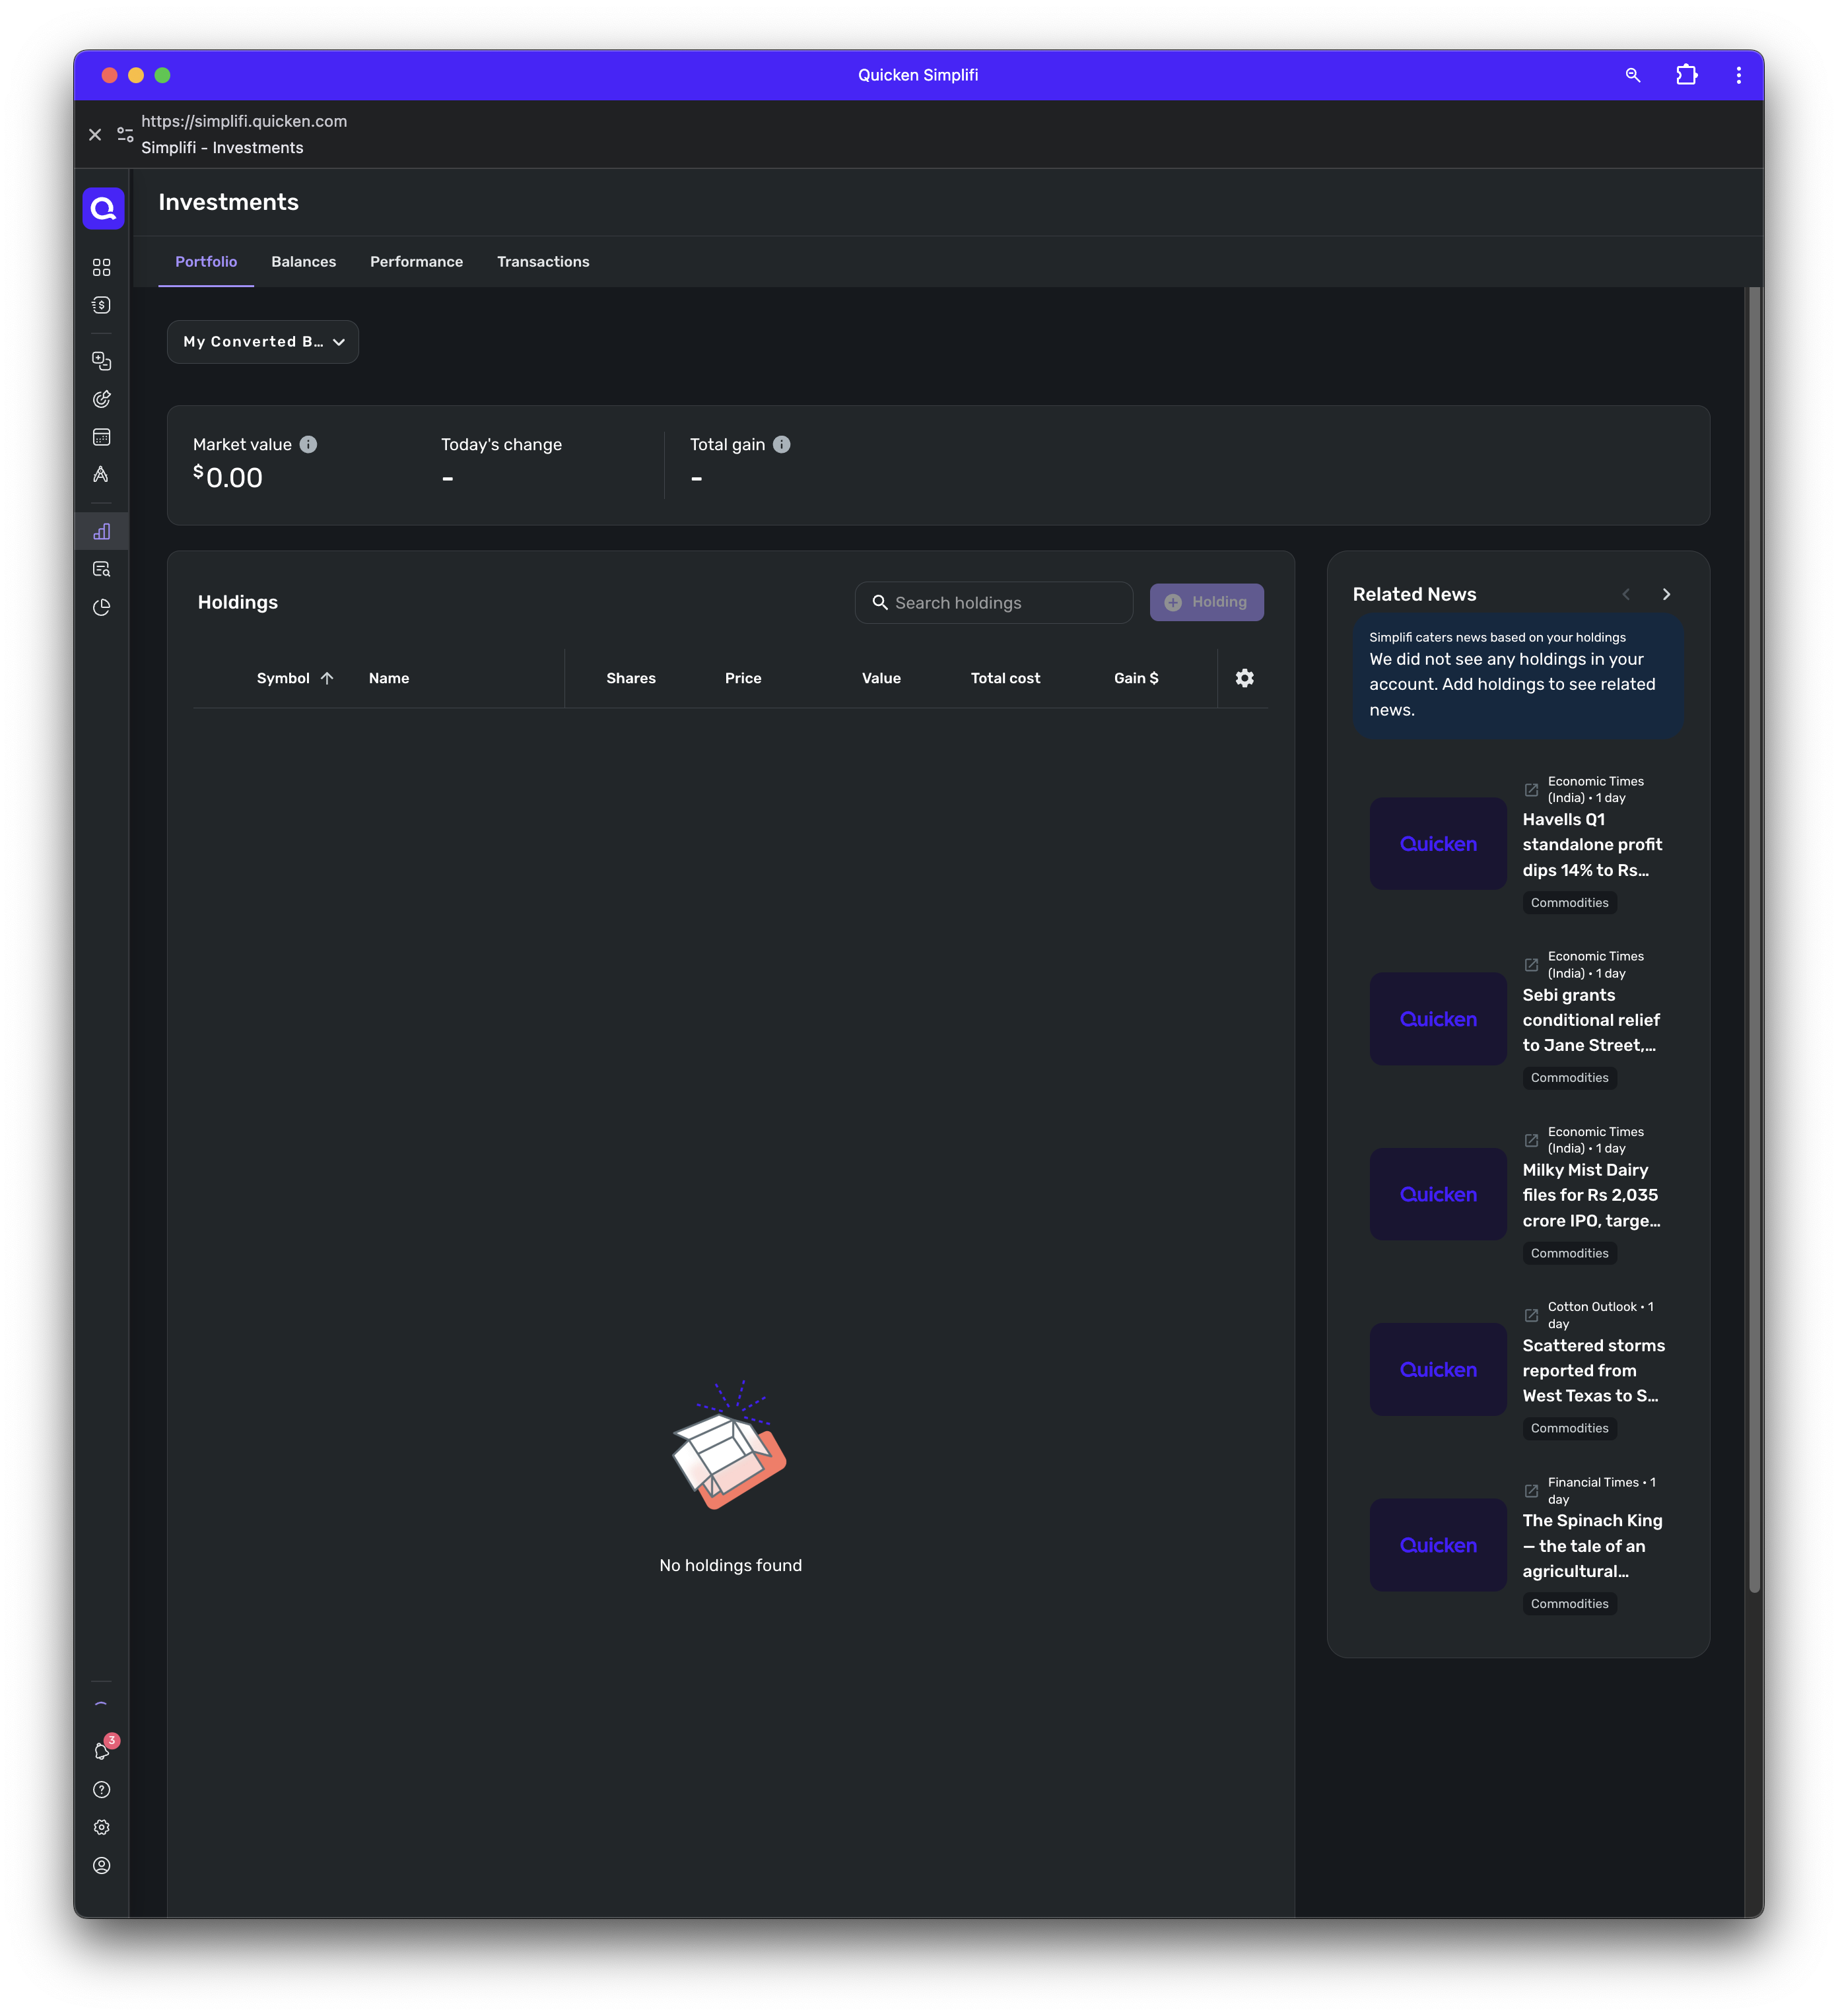Click the add Holding button
This screenshot has width=1838, height=2016.
click(x=1206, y=602)
